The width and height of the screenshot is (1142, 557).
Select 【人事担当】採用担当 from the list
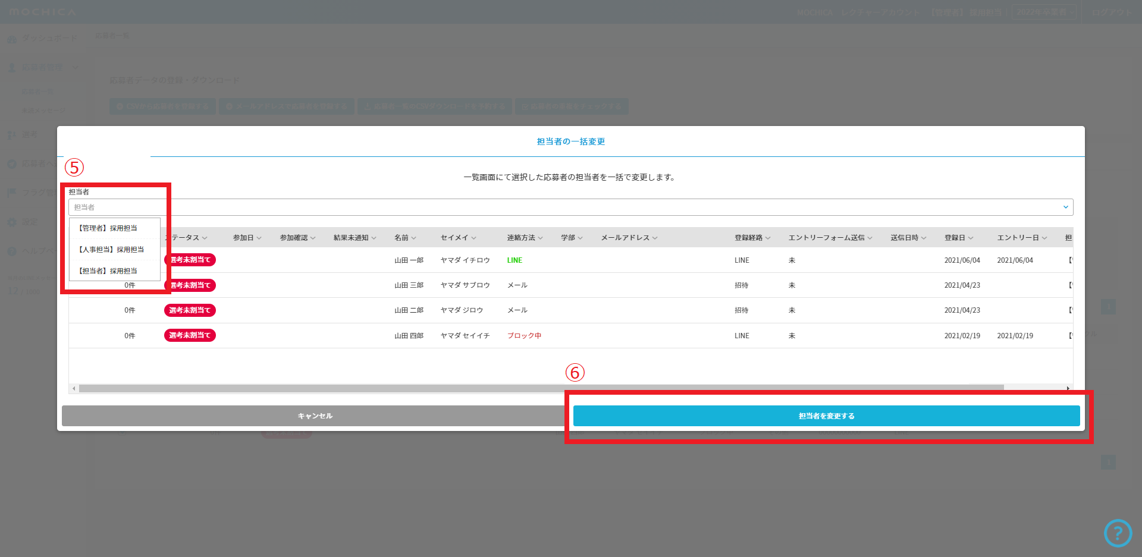click(111, 250)
